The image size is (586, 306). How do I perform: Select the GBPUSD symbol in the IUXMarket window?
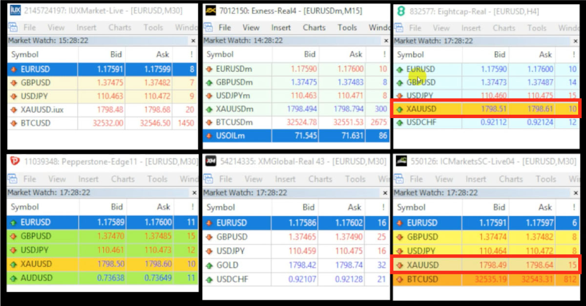pos(35,83)
